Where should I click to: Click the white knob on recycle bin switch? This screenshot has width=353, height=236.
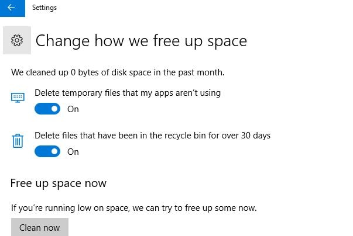click(x=54, y=151)
